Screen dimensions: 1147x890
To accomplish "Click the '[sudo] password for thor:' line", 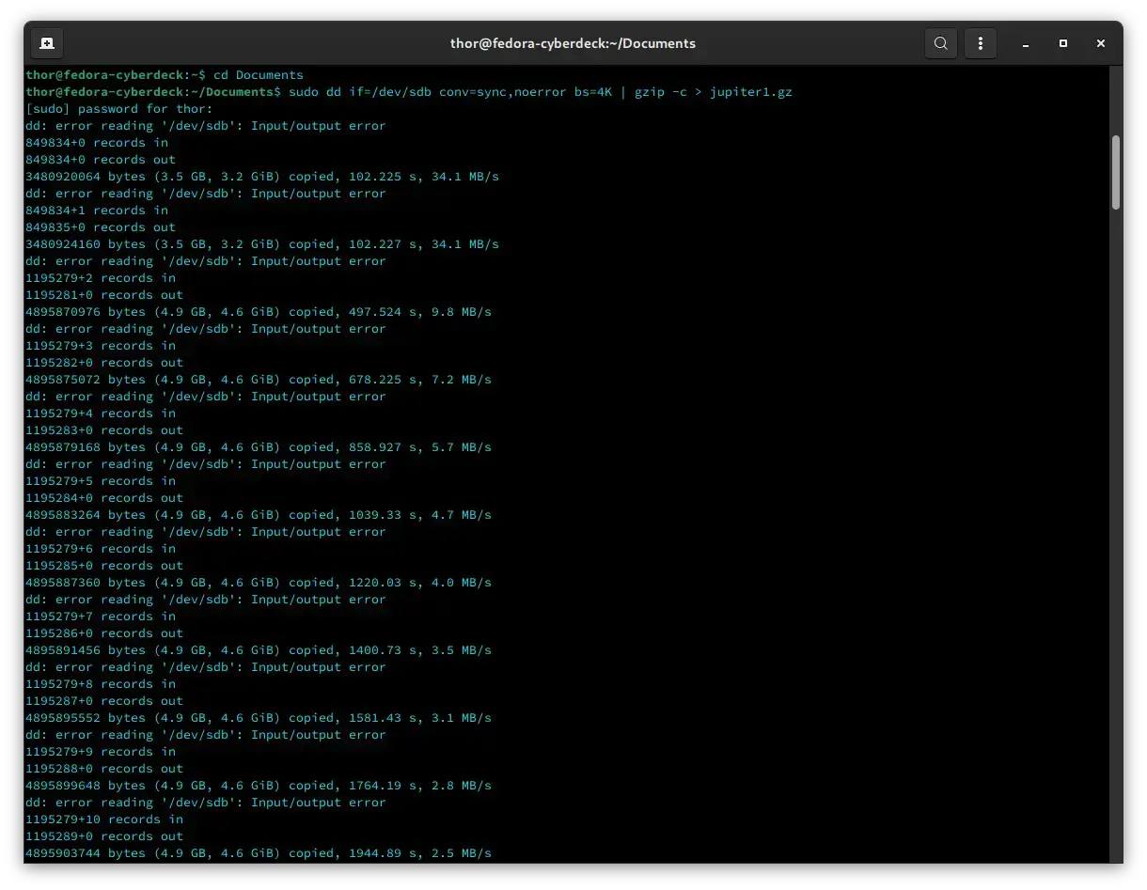I will 119,108.
